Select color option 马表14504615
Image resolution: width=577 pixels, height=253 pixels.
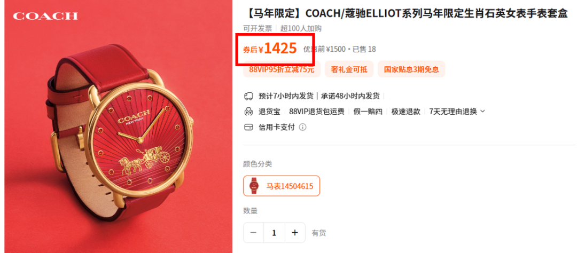282,186
